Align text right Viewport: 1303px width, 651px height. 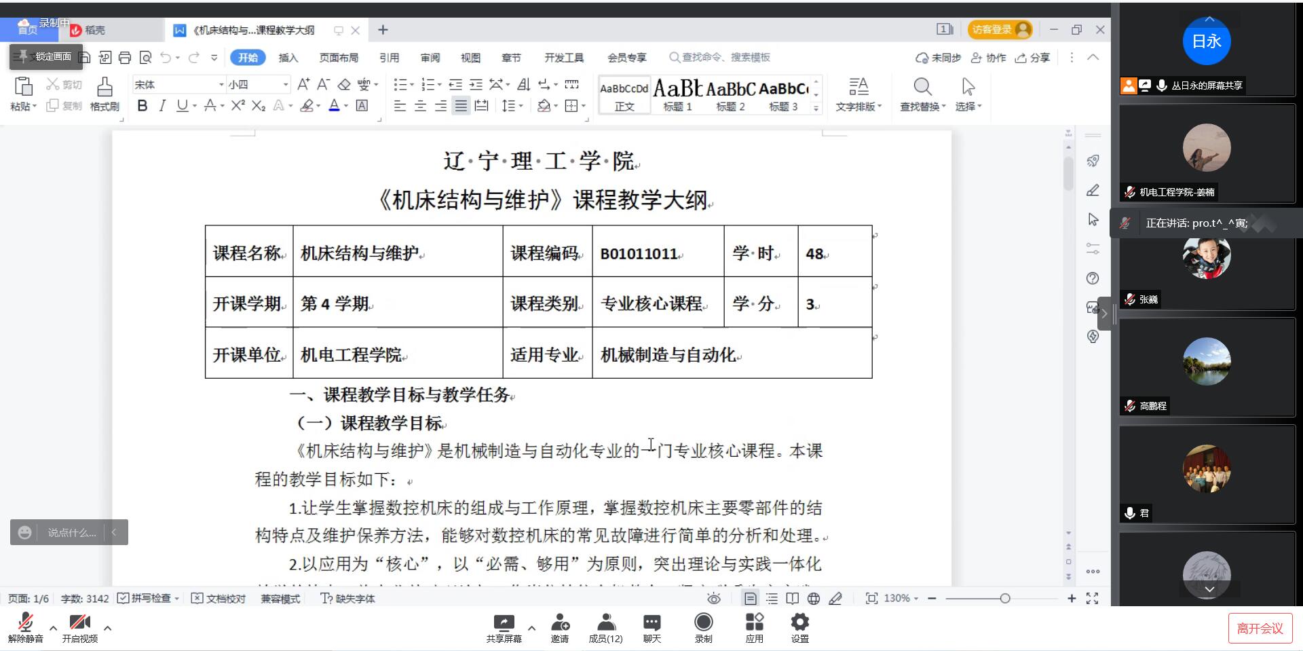(x=440, y=105)
